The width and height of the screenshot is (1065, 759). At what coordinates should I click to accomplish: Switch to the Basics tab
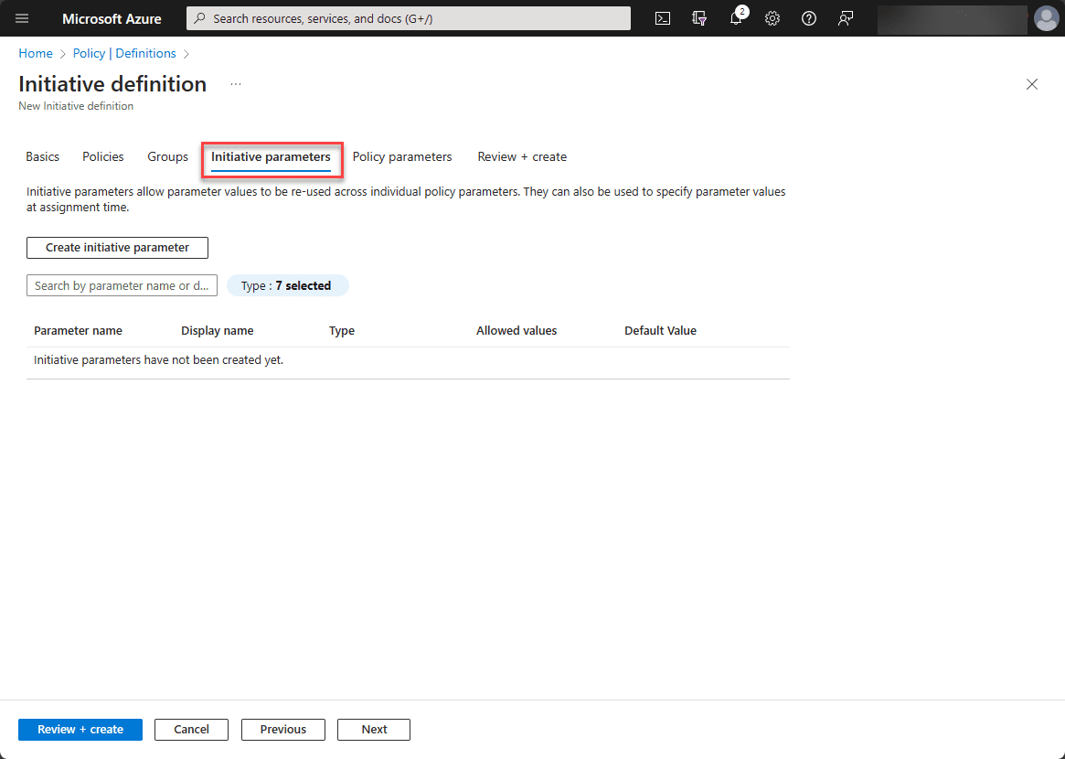[x=42, y=157]
